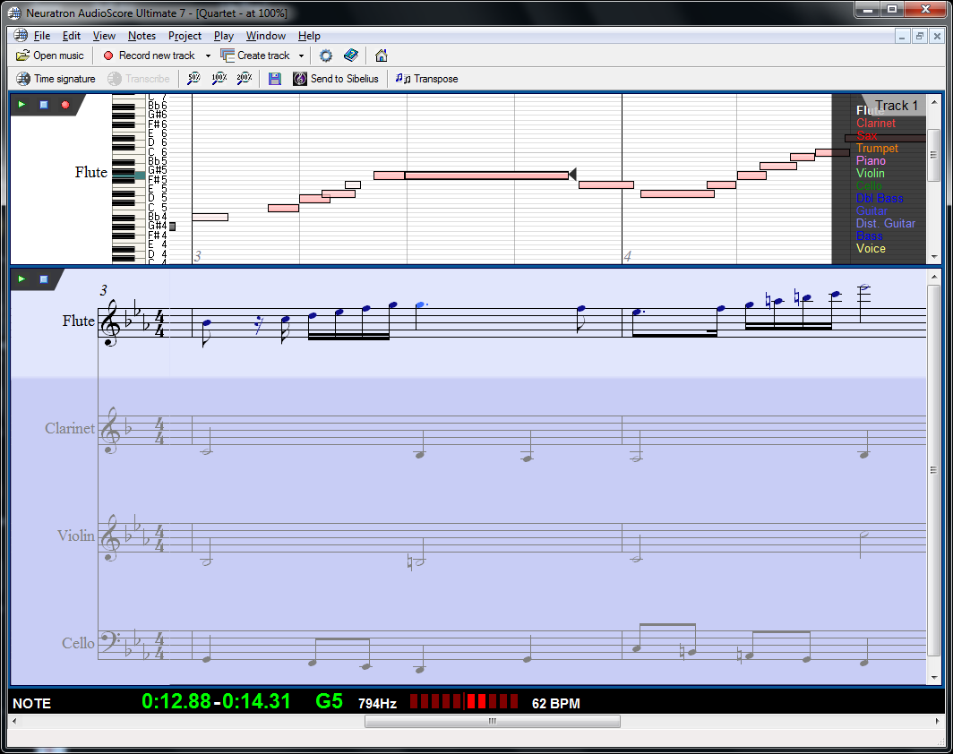Click the horizontal scrollbar at the bottom
The width and height of the screenshot is (953, 754).
coord(492,721)
